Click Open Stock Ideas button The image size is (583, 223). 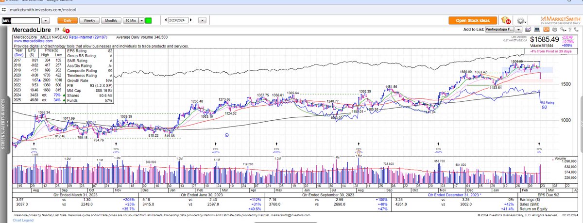pos(473,20)
